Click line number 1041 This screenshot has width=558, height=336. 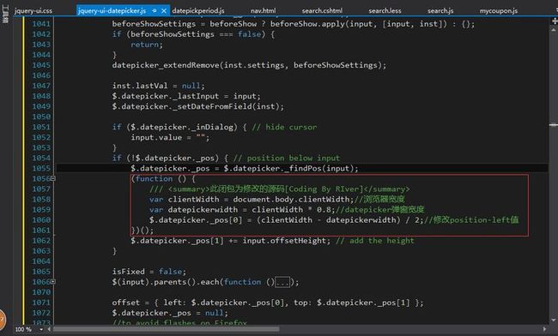41,24
